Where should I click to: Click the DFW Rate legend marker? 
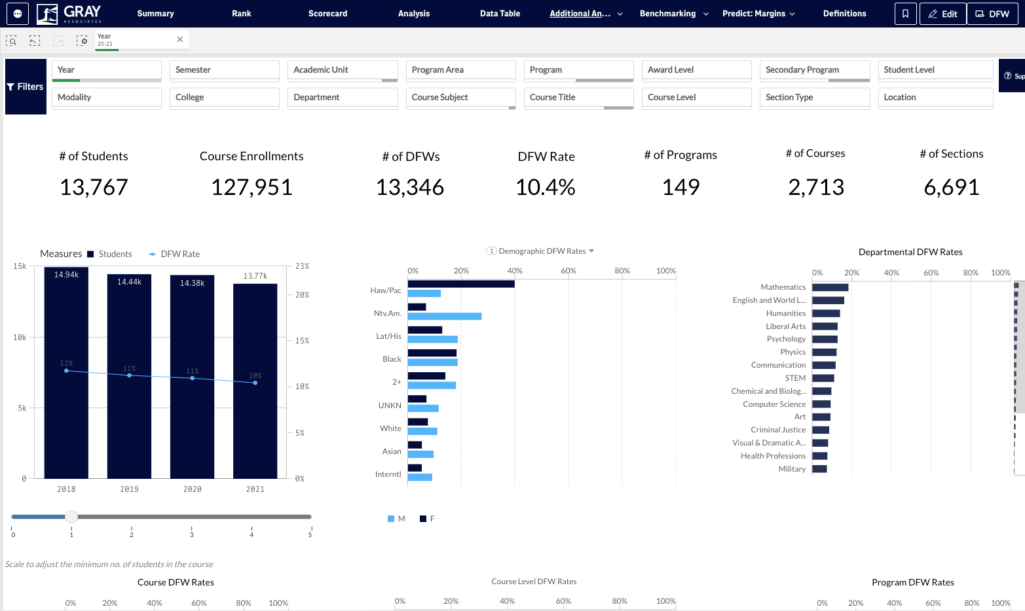coord(153,254)
